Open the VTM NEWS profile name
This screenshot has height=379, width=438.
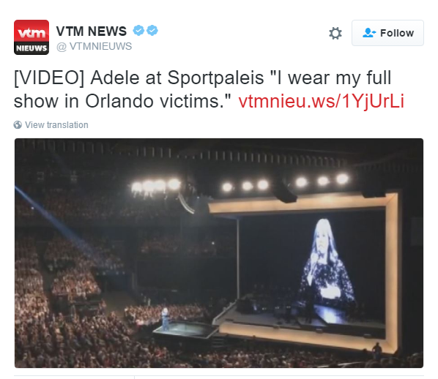pyautogui.click(x=92, y=31)
